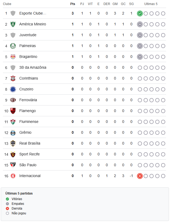This screenshot has height=222, width=174.
Task: Click the América Mineiro club crest
Action: pyautogui.click(x=13, y=24)
